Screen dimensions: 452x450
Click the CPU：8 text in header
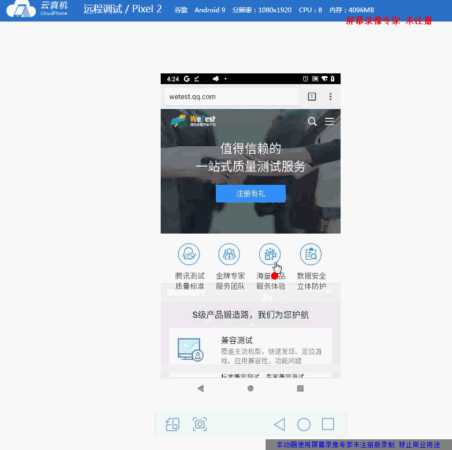(x=311, y=10)
